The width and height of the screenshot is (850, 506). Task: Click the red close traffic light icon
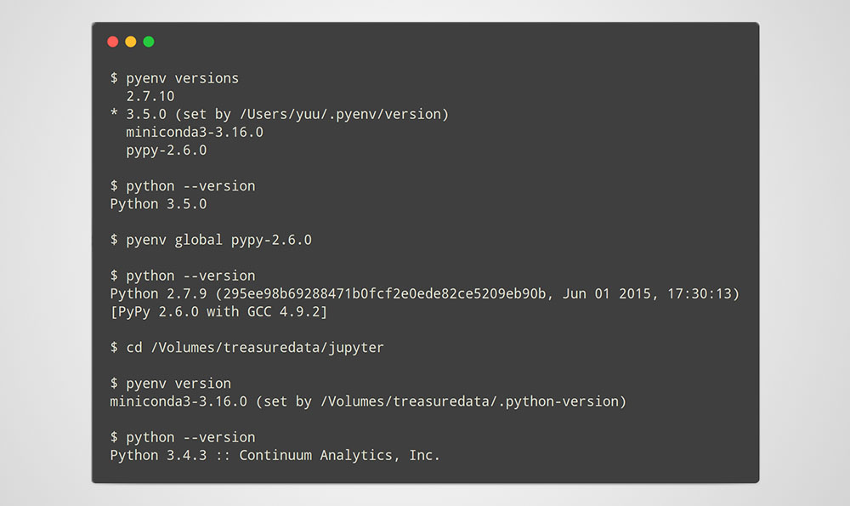tap(112, 40)
